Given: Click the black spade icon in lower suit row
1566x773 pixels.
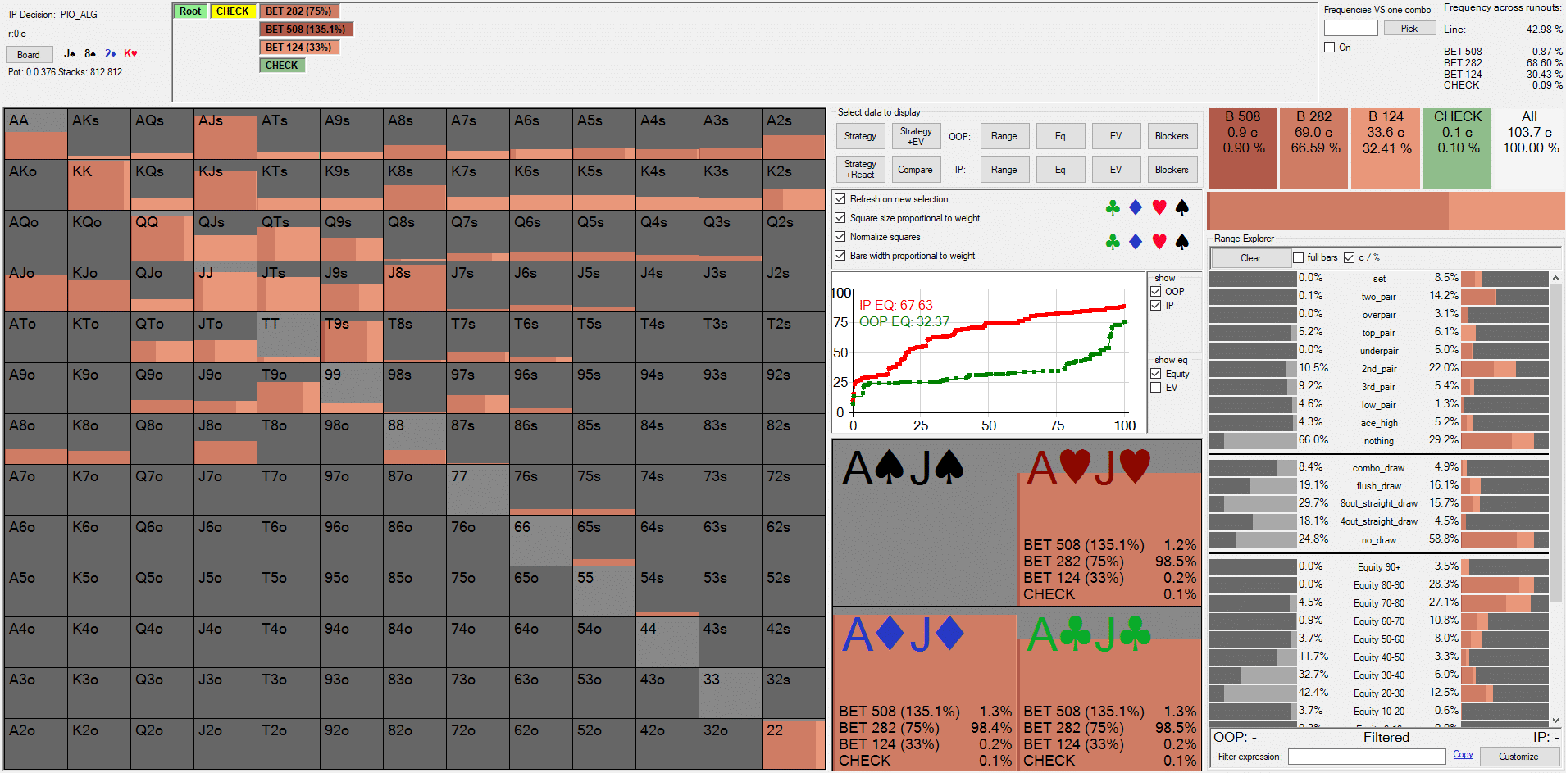Looking at the screenshot, I should point(1181,241).
